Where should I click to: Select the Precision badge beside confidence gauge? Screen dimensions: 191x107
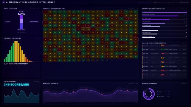[x=34, y=22]
